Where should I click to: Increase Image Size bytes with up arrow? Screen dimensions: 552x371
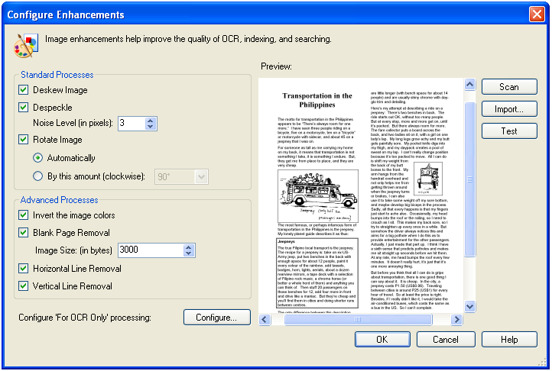click(x=188, y=247)
